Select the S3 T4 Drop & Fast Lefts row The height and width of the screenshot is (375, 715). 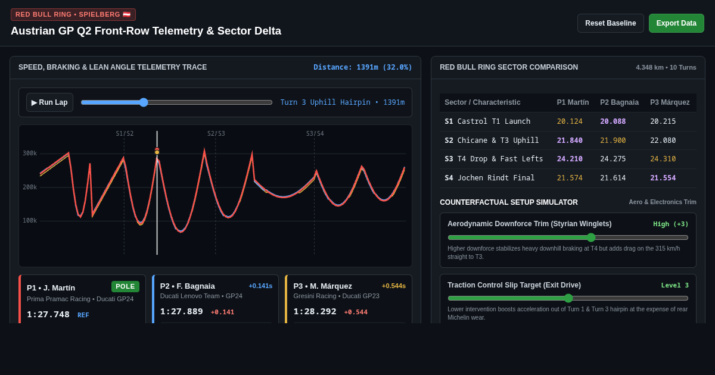pyautogui.click(x=568, y=160)
